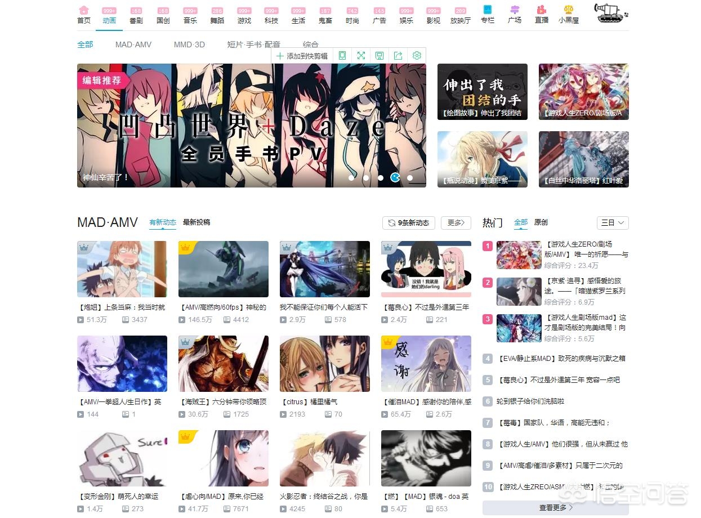Click the play count icon beside 51.3万

tap(81, 320)
